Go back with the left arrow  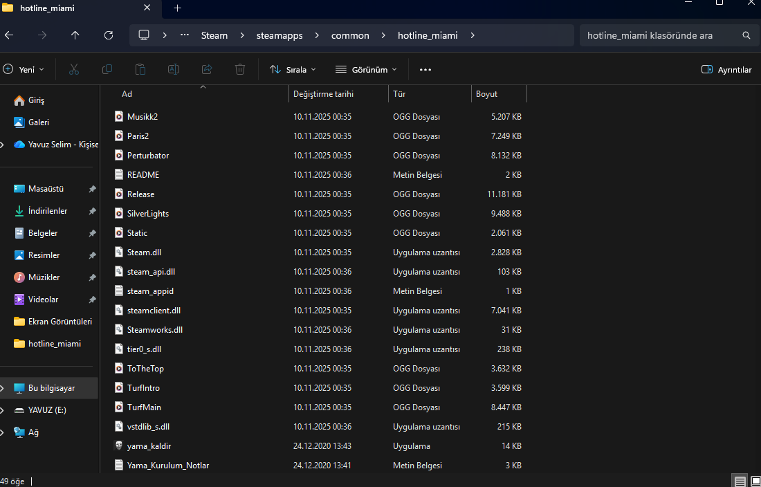point(9,35)
